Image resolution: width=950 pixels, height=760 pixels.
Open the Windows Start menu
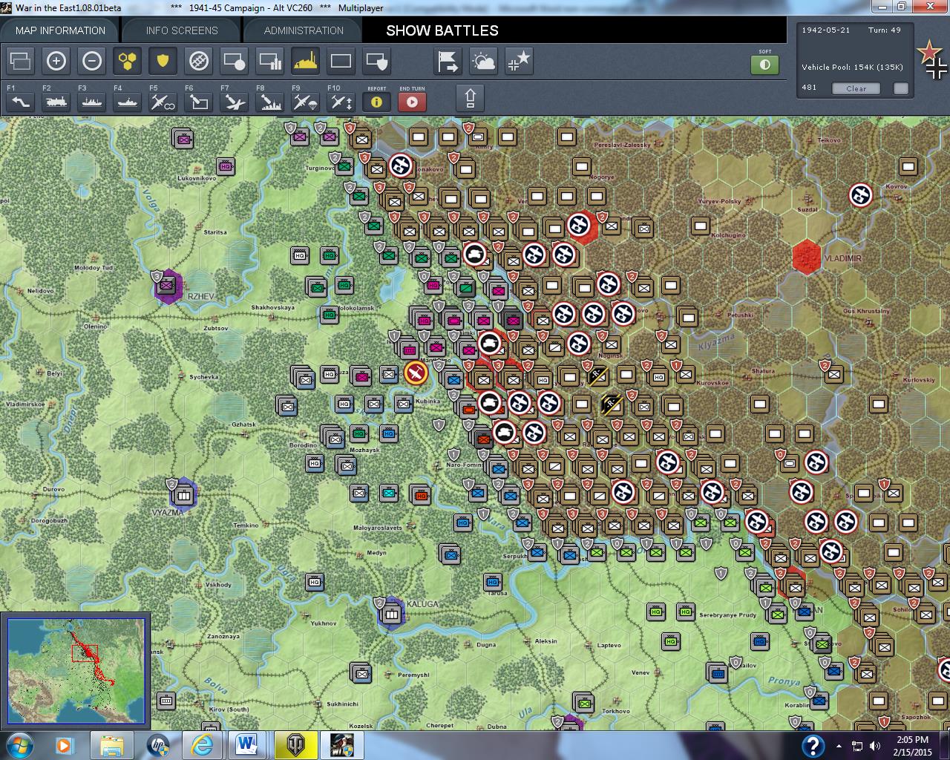pos(19,745)
